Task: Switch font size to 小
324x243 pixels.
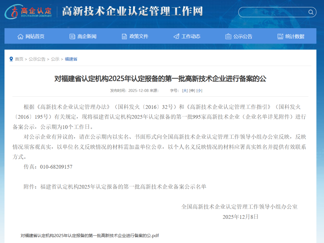Action: click(x=199, y=90)
